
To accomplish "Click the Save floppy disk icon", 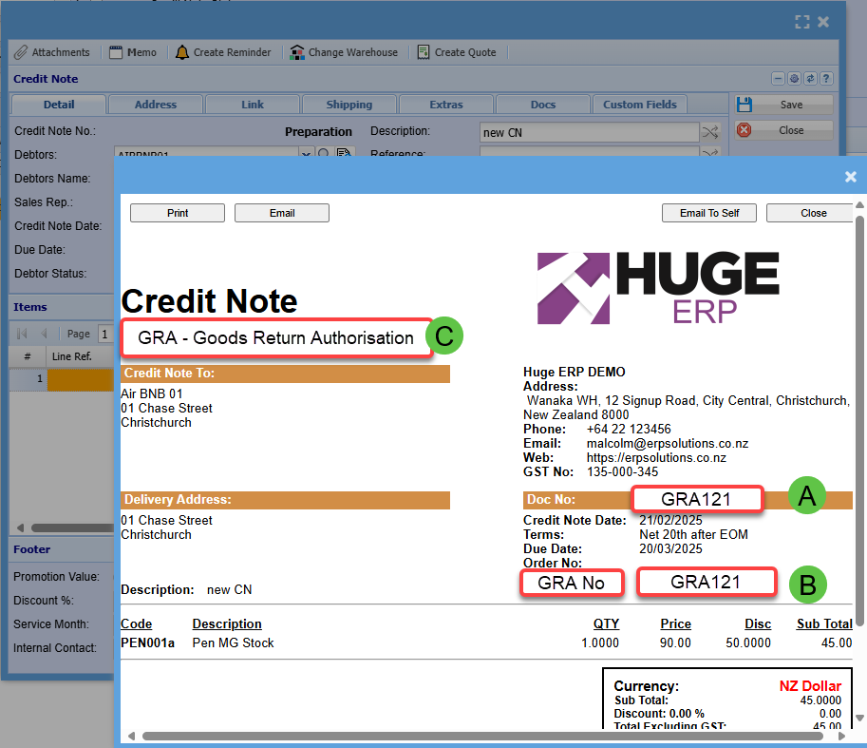I will tap(744, 105).
